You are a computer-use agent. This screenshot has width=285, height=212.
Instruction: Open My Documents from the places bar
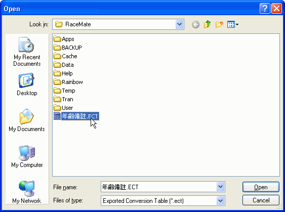(27, 120)
